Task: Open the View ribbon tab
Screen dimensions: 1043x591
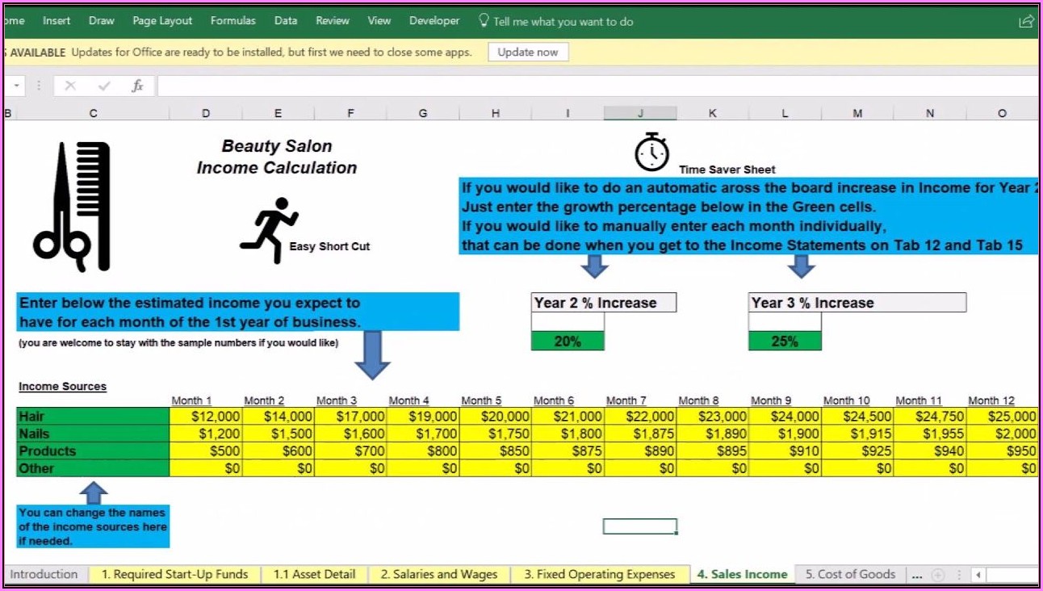Action: click(x=379, y=21)
